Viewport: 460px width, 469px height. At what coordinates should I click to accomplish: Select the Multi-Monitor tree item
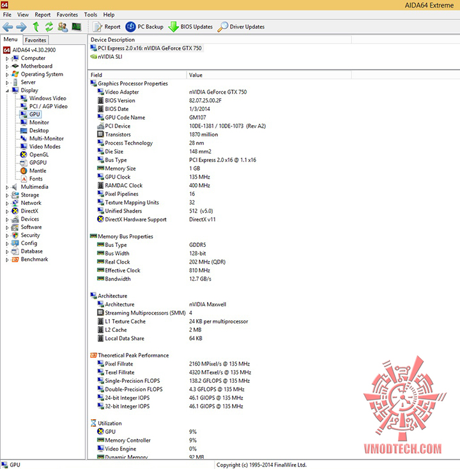[42, 138]
